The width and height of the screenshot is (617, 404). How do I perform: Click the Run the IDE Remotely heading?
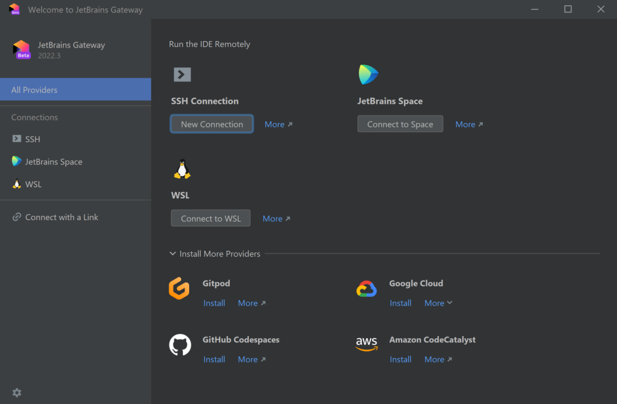(209, 44)
